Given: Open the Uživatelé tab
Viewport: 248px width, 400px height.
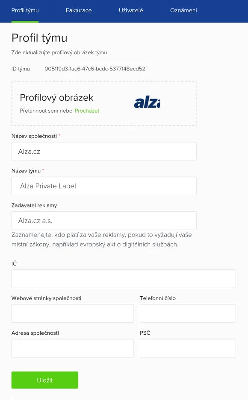Looking at the screenshot, I should click(131, 10).
